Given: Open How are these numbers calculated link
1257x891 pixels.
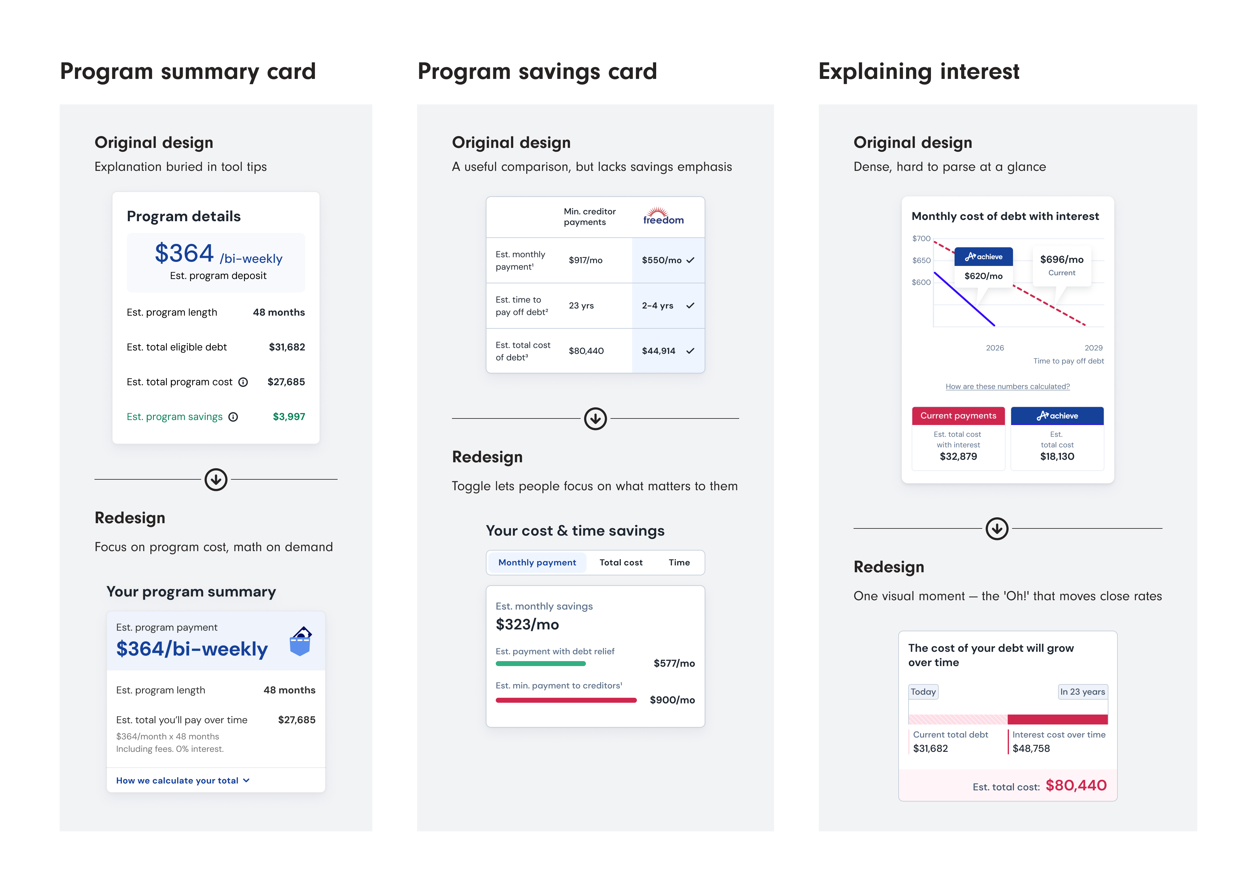Looking at the screenshot, I should [1007, 386].
